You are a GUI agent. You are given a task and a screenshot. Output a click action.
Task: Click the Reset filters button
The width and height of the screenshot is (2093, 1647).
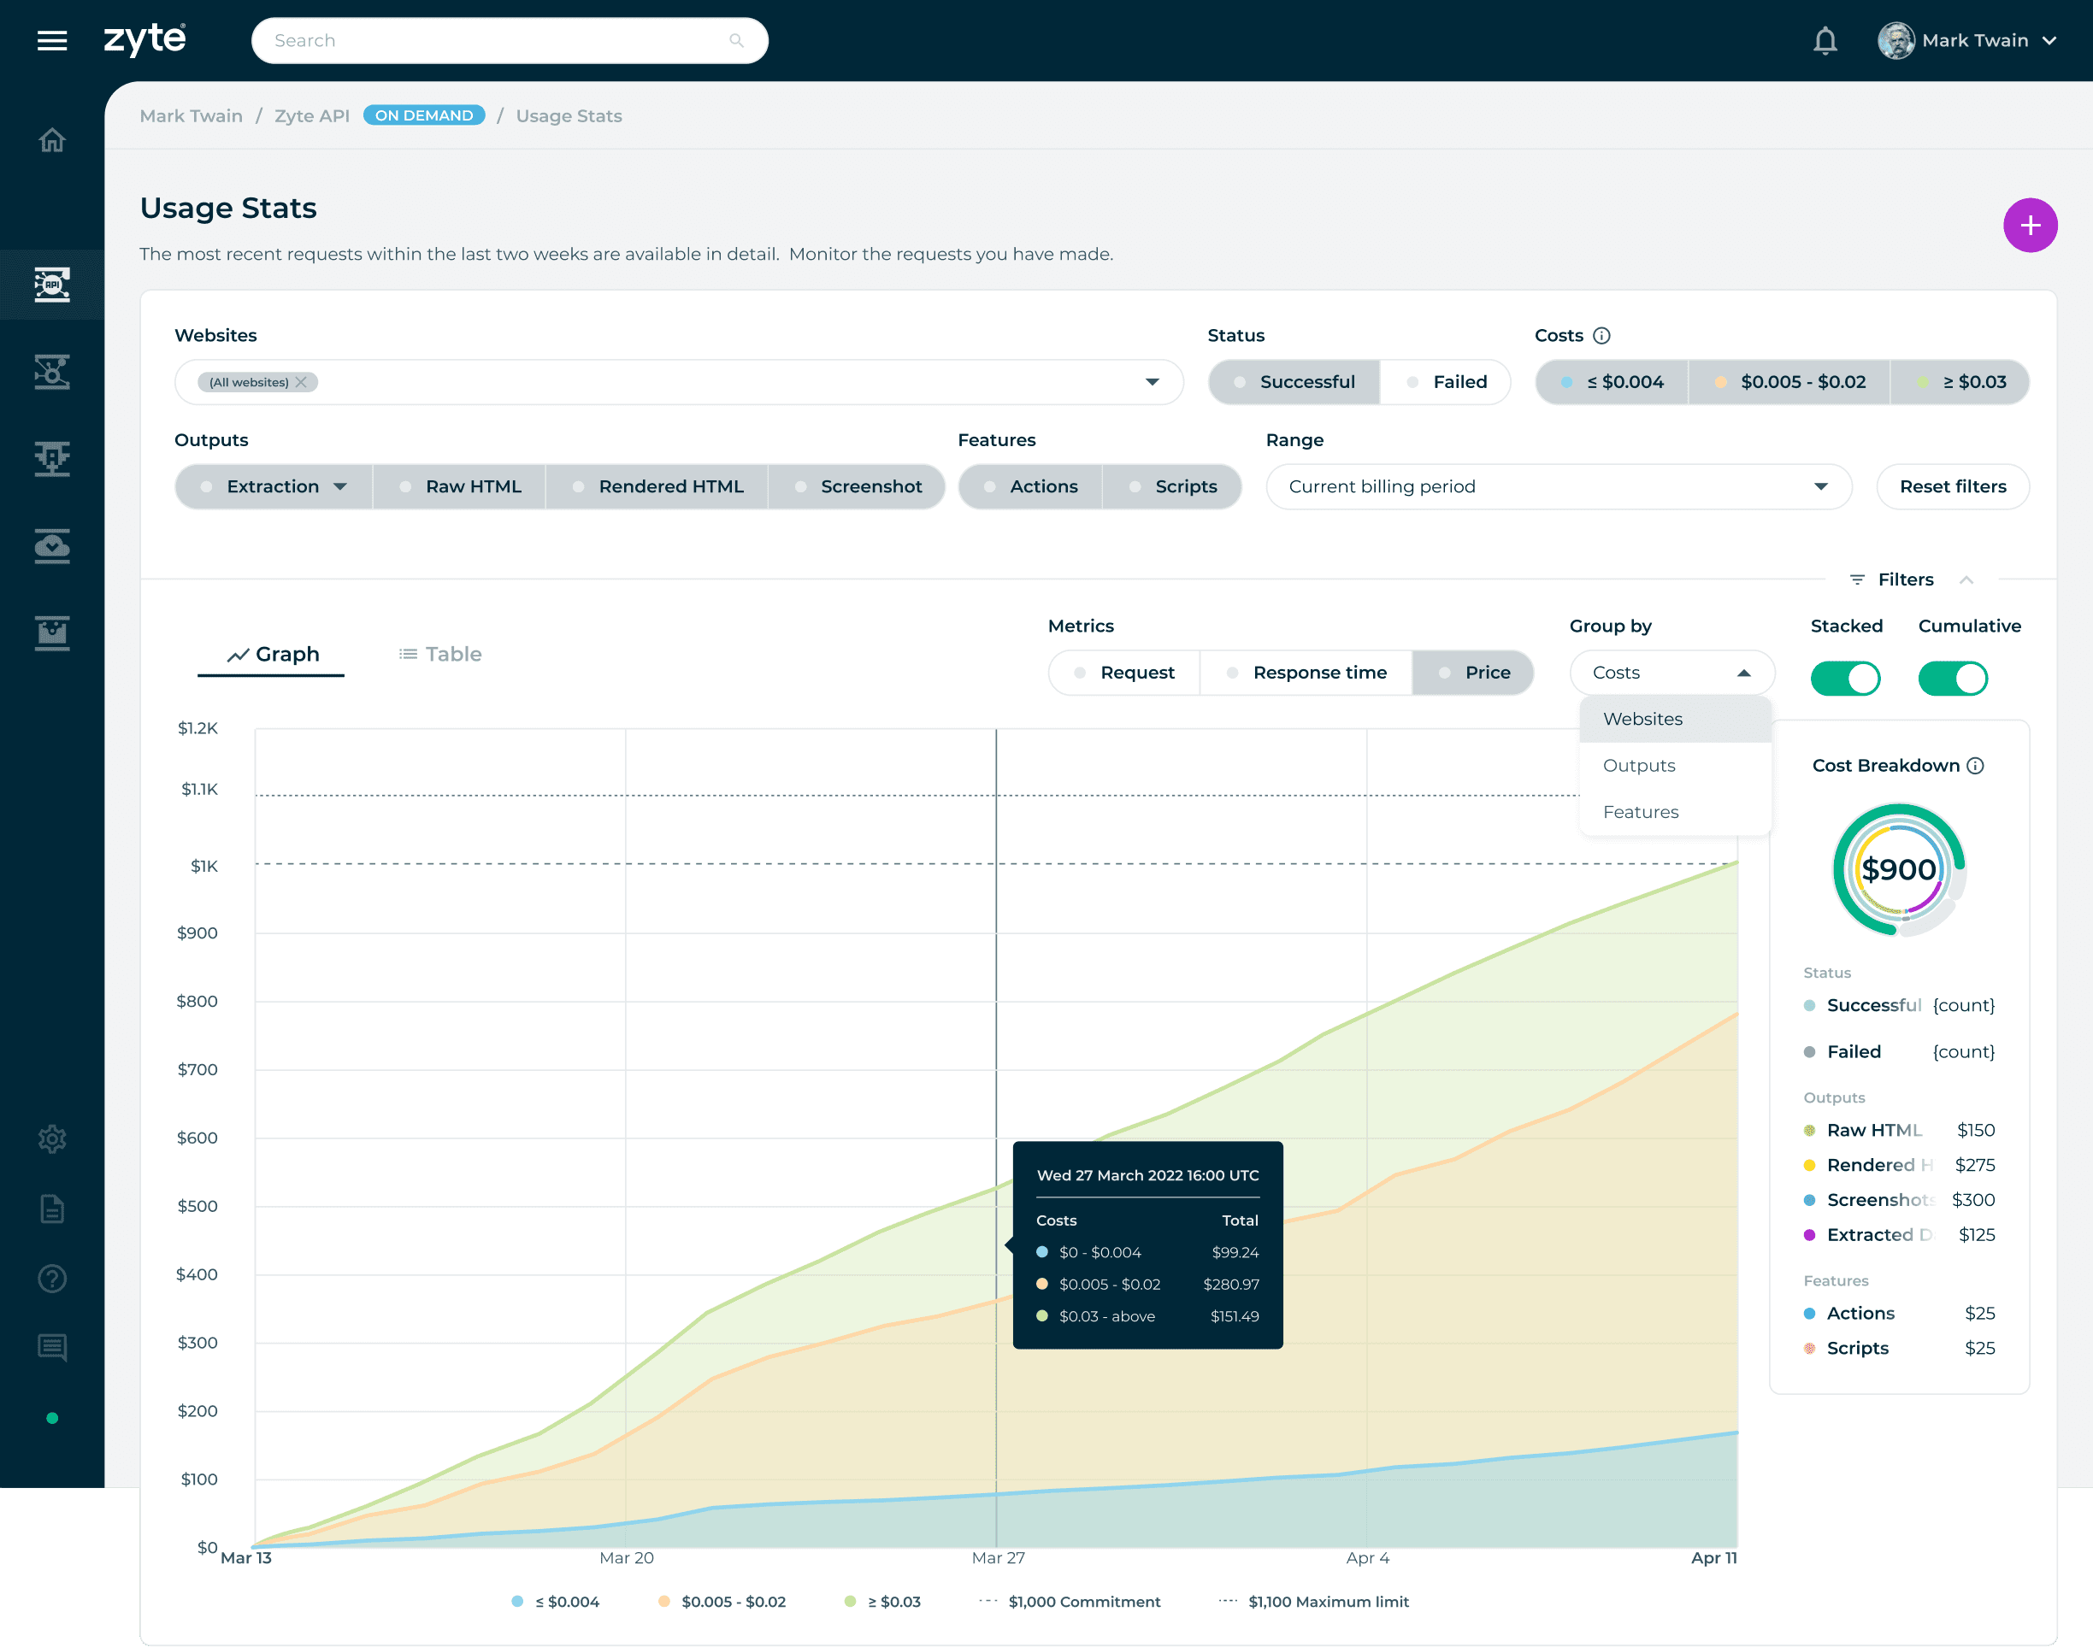1952,487
